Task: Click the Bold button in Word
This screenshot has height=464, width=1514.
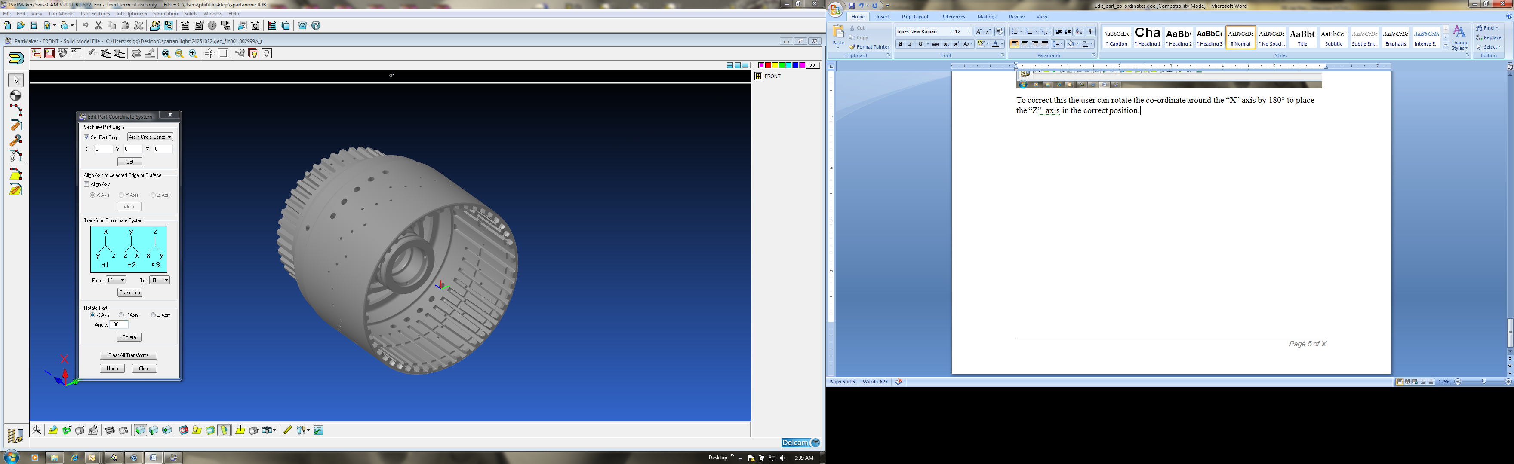Action: point(900,44)
